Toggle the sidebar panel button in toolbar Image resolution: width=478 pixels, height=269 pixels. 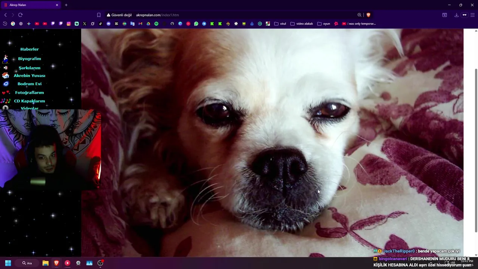444,15
